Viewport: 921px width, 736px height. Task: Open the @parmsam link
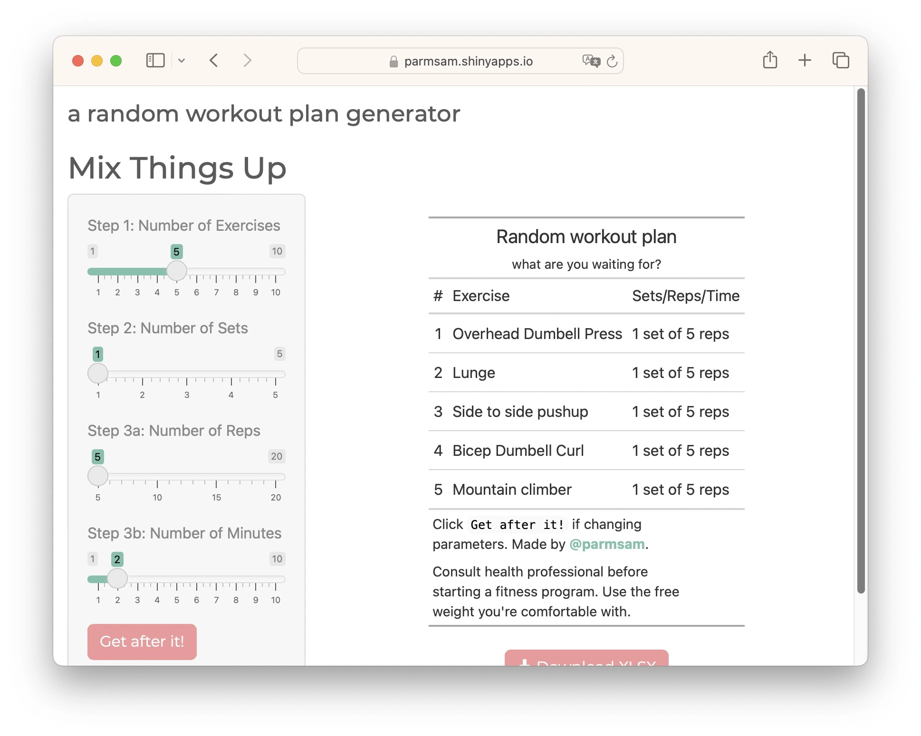(x=607, y=544)
